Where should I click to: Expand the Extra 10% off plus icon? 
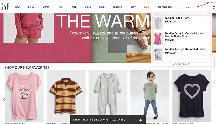(140, 120)
